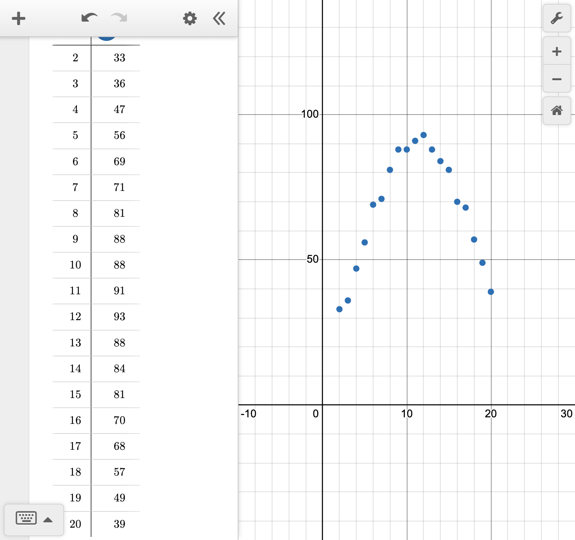Open the on-screen keyboard icon
This screenshot has width=575, height=540.
pyautogui.click(x=25, y=518)
